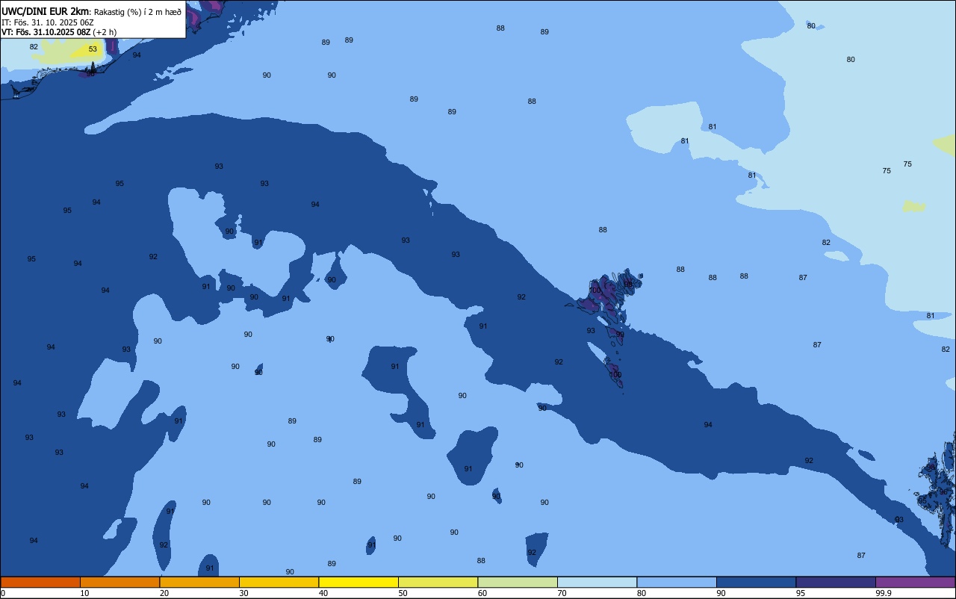Select the 90–95 dark blue legend swatch
The height and width of the screenshot is (599, 956).
756,582
